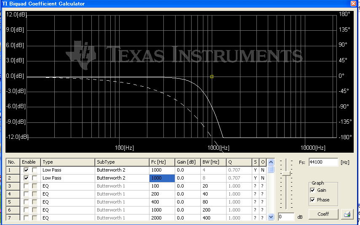Tick the second Enable checkbox in row 2
Image resolution: width=360 pixels, height=225 pixels.
(x=35, y=178)
